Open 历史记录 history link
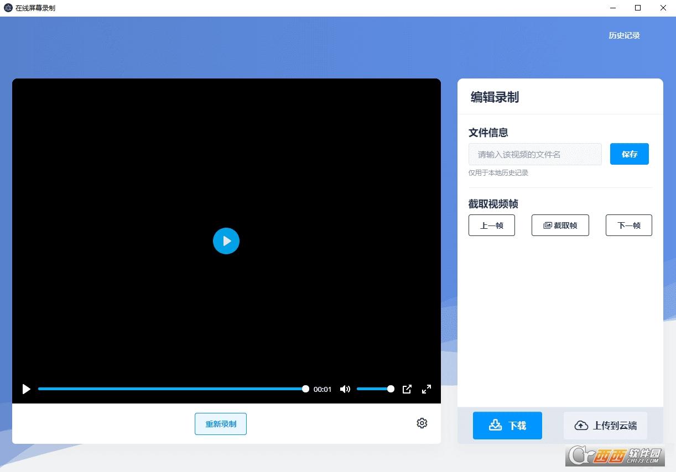 [624, 35]
